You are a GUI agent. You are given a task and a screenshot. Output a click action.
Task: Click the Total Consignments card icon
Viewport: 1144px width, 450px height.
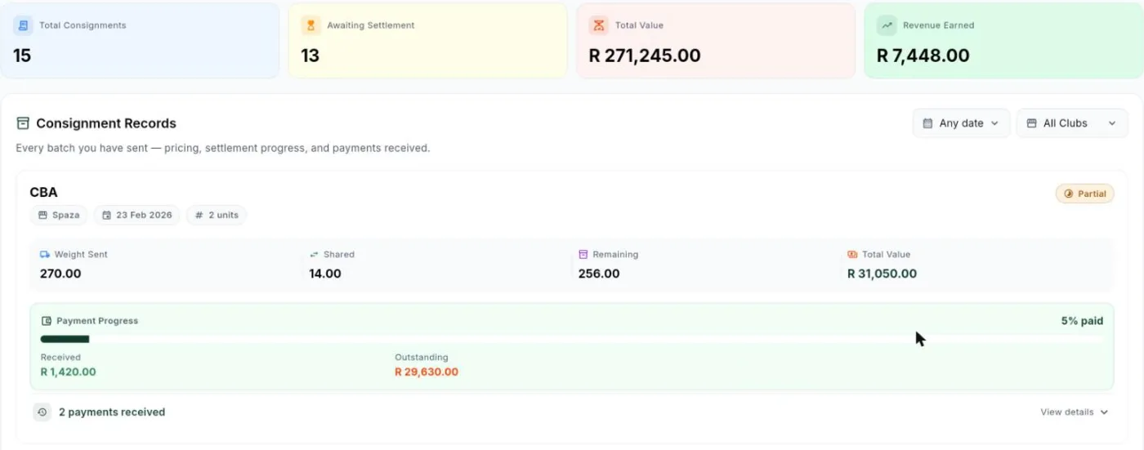23,25
